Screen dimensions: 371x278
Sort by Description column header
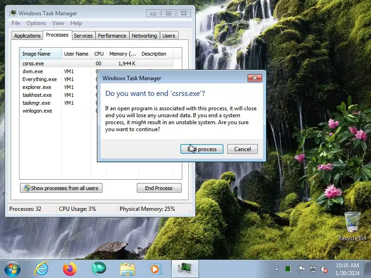point(156,54)
